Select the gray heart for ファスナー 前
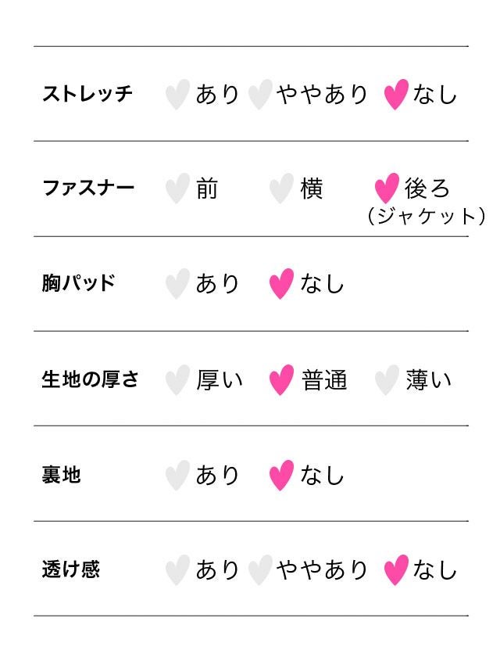The image size is (500, 668). coord(177,189)
